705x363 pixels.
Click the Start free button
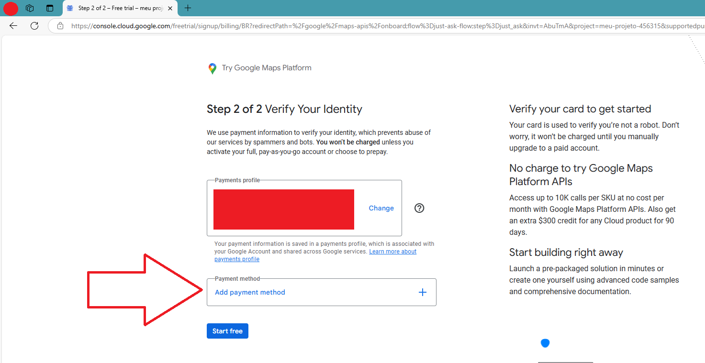point(227,330)
